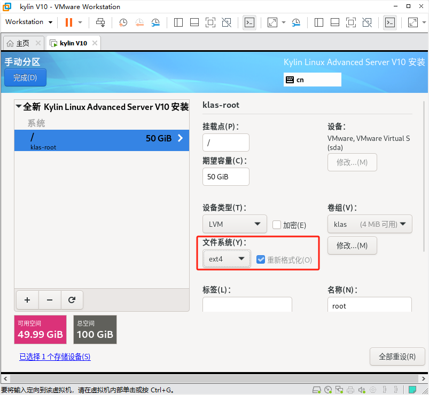Take a snapshot of the virtual machine

(x=123, y=22)
